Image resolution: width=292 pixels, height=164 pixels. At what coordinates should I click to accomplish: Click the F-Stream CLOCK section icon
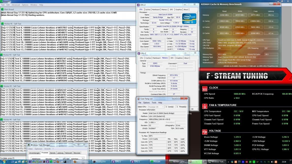(205, 89)
